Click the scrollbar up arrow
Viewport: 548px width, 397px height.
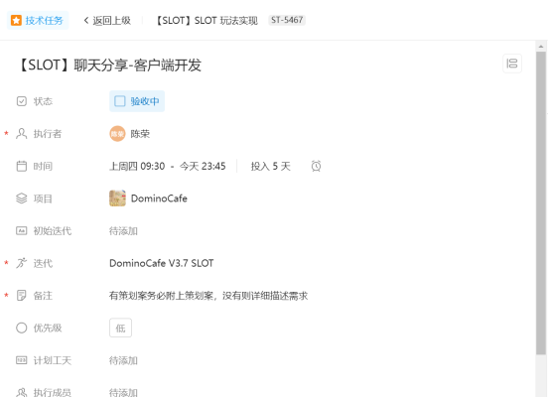(x=541, y=46)
